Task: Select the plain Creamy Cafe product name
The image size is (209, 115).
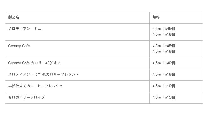Action: pyautogui.click(x=19, y=46)
